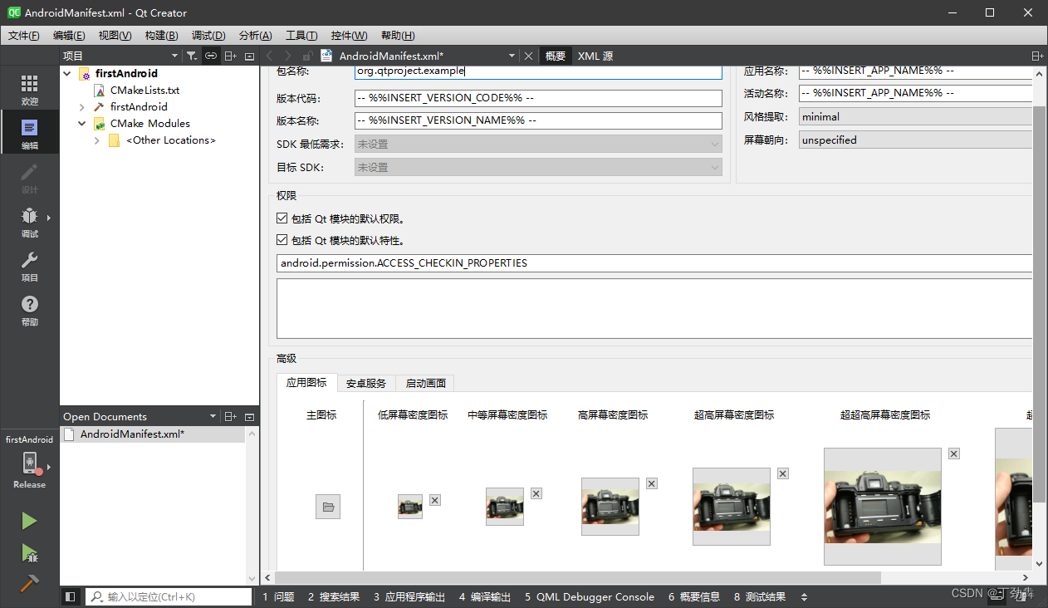Open the 文件(F) menu
Image resolution: width=1048 pixels, height=608 pixels.
[24, 35]
